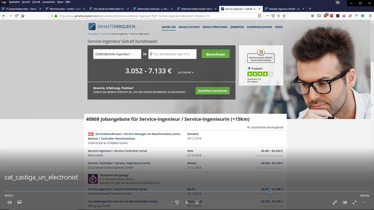Skip forward 30 seconds
The image size is (374, 210).
(x=197, y=202)
